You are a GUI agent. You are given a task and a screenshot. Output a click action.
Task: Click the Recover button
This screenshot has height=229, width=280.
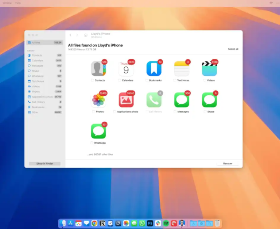(227, 164)
